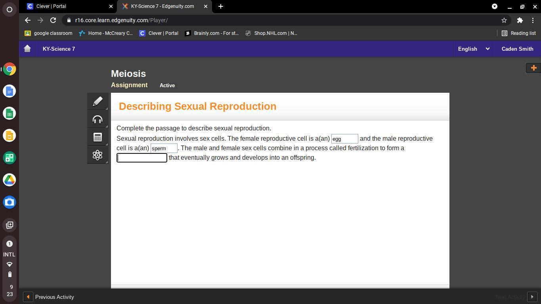Open the atom science reference tool

(97, 155)
